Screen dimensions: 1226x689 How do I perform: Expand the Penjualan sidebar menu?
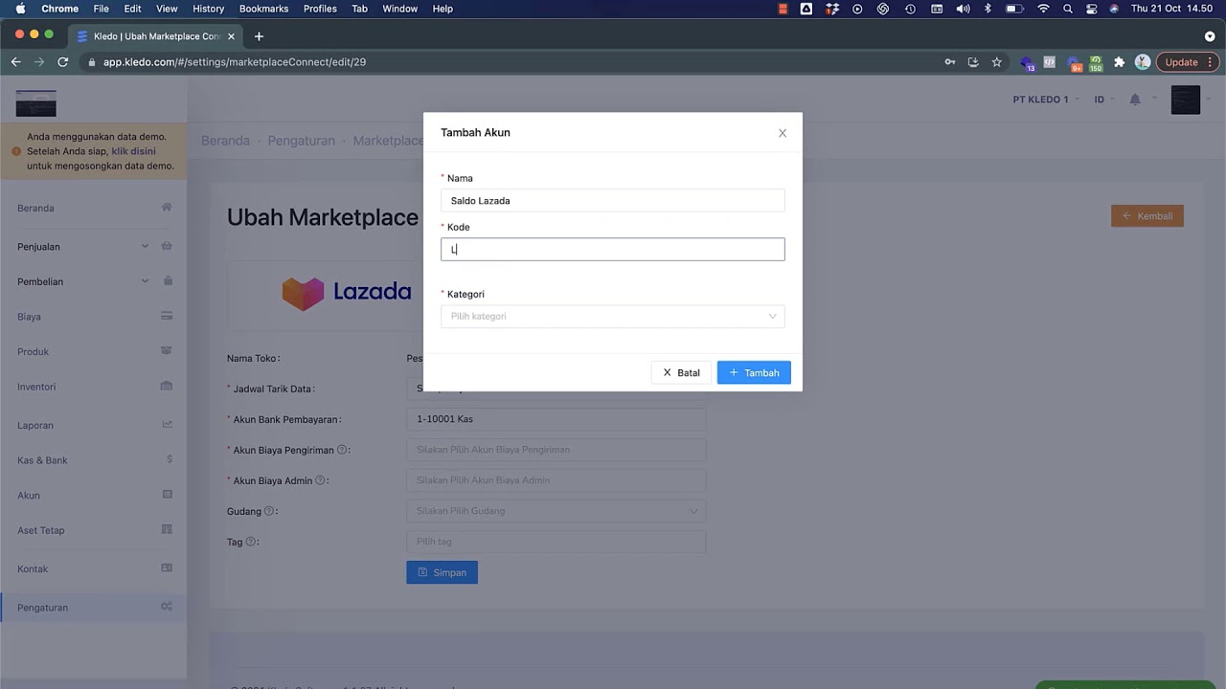tap(93, 246)
